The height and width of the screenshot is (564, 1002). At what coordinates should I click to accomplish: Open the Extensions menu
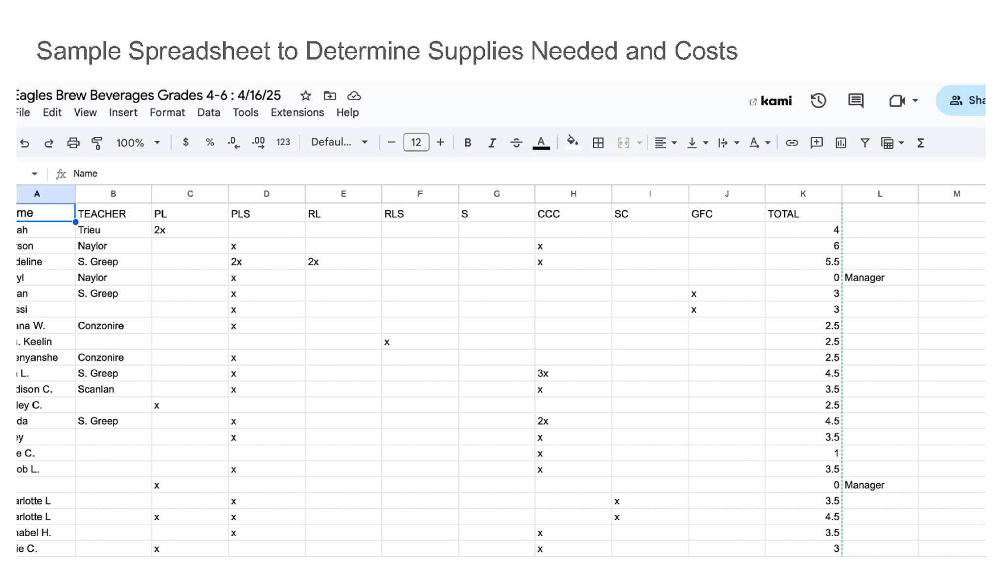click(x=297, y=113)
